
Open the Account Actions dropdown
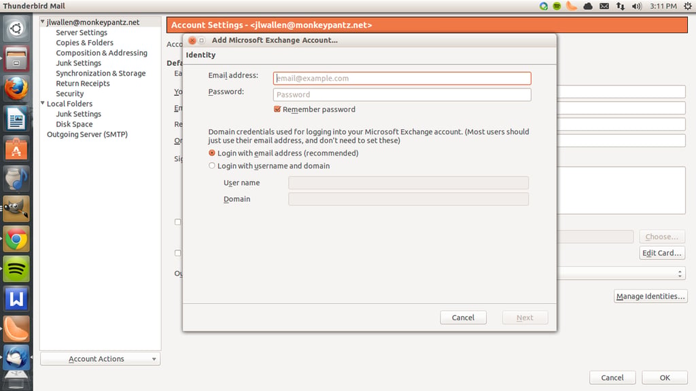point(100,358)
